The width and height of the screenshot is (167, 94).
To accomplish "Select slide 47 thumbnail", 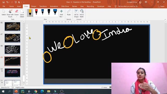I will click(12, 38).
